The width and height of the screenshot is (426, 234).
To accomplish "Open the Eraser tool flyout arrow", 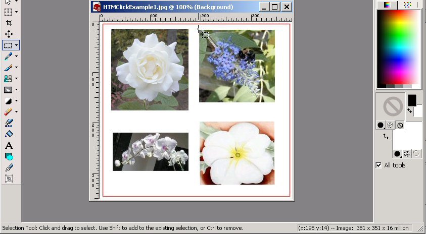I will coord(17,112).
